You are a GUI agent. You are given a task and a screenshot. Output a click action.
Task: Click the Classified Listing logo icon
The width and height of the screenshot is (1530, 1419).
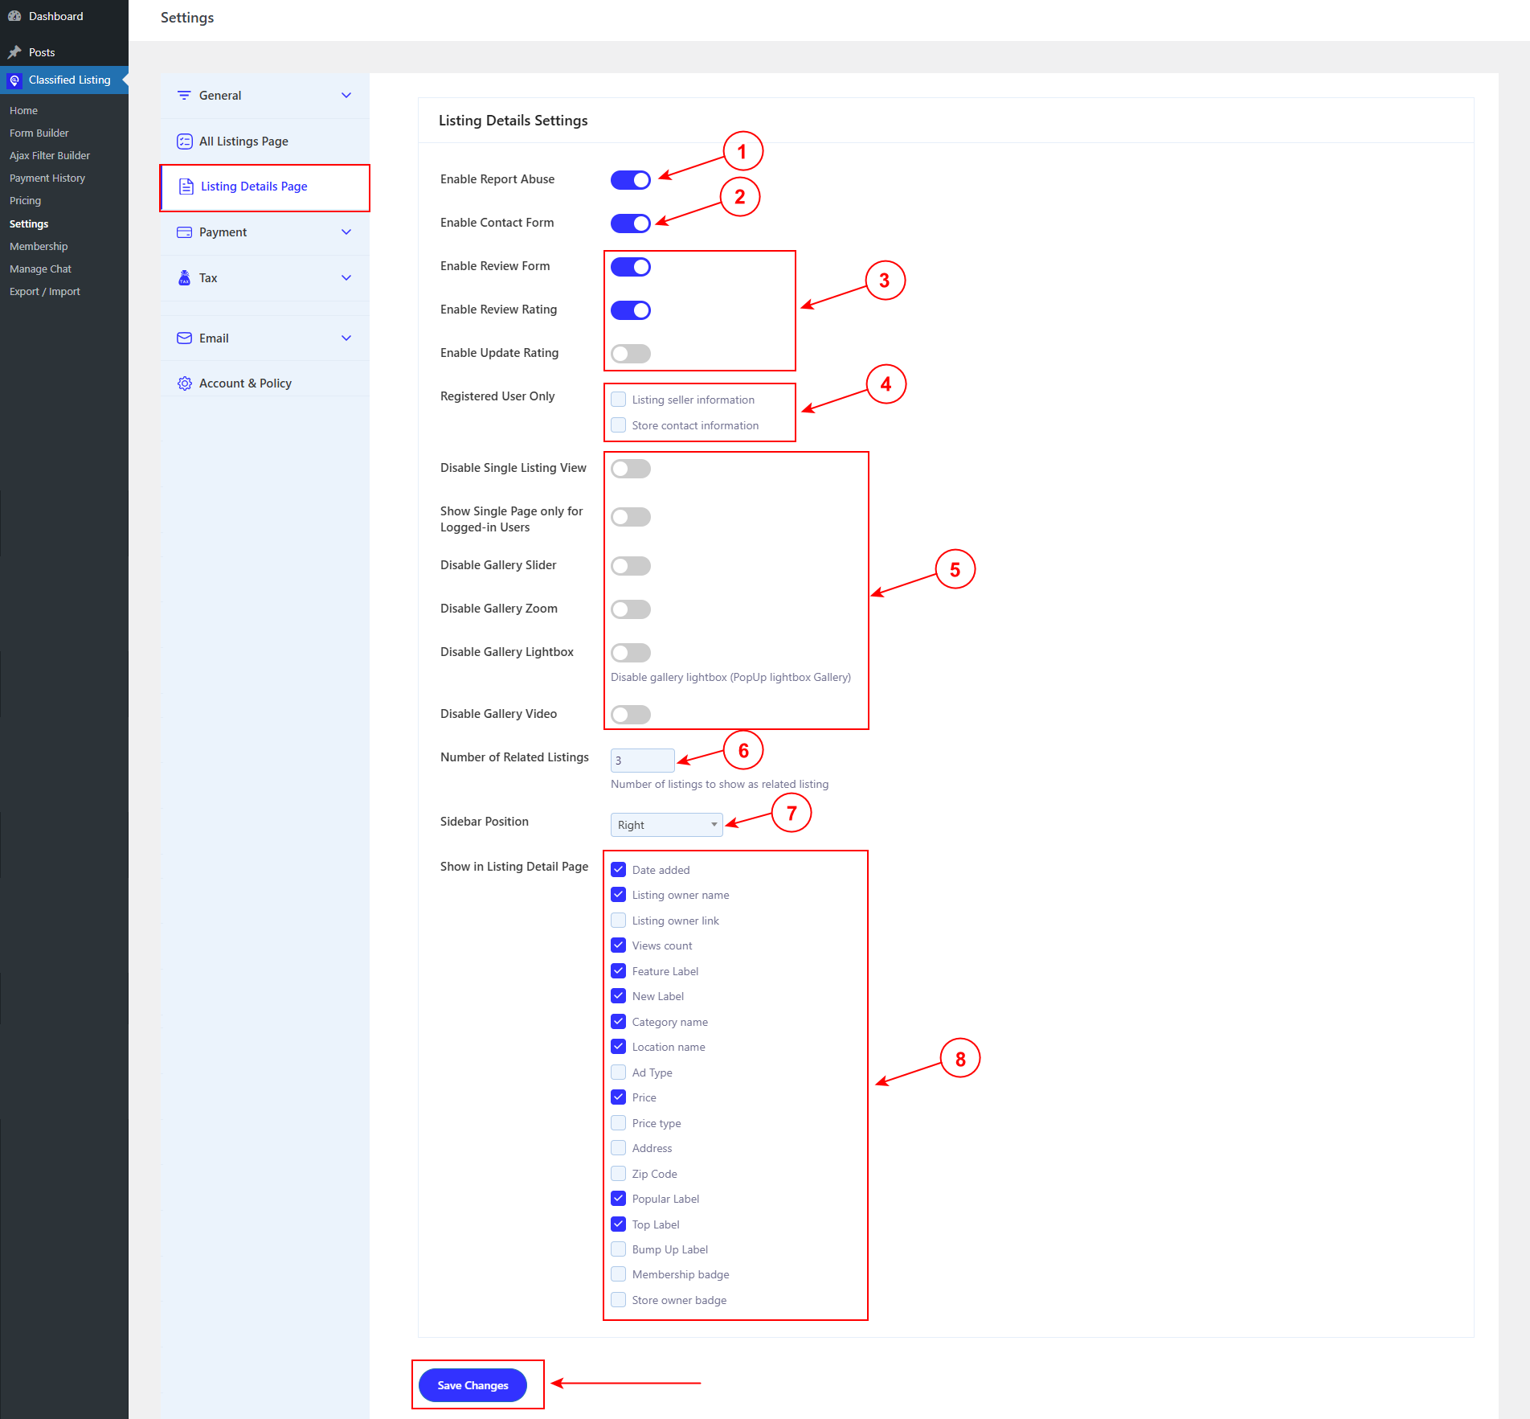(x=14, y=80)
